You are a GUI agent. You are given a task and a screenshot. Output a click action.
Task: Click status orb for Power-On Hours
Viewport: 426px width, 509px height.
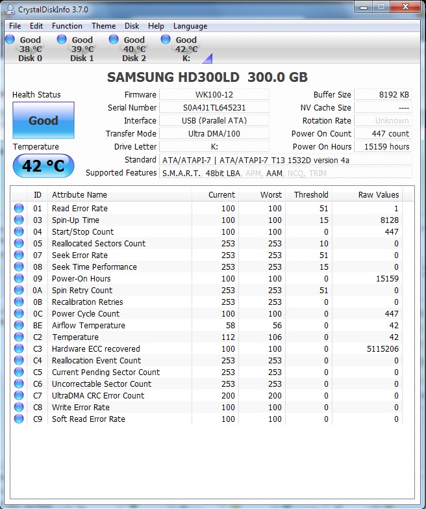coord(19,278)
